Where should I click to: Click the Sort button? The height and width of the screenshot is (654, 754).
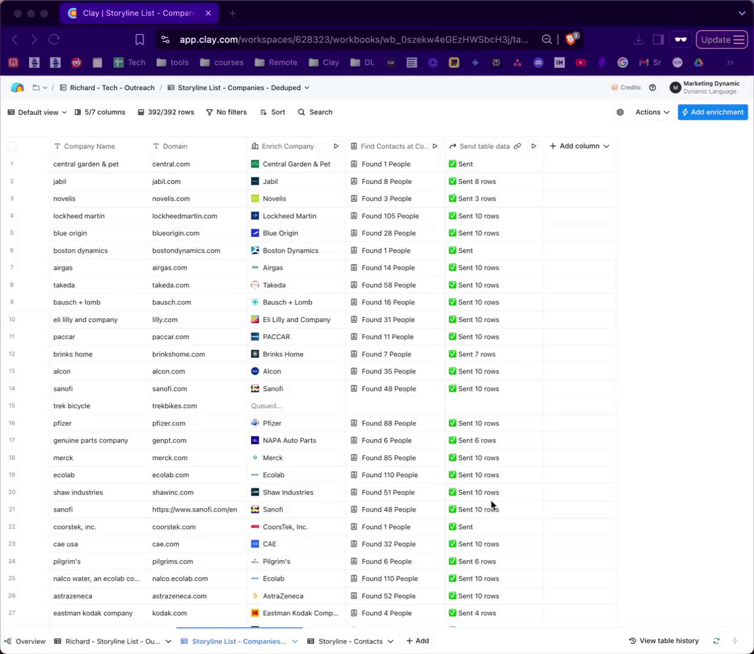click(x=272, y=112)
